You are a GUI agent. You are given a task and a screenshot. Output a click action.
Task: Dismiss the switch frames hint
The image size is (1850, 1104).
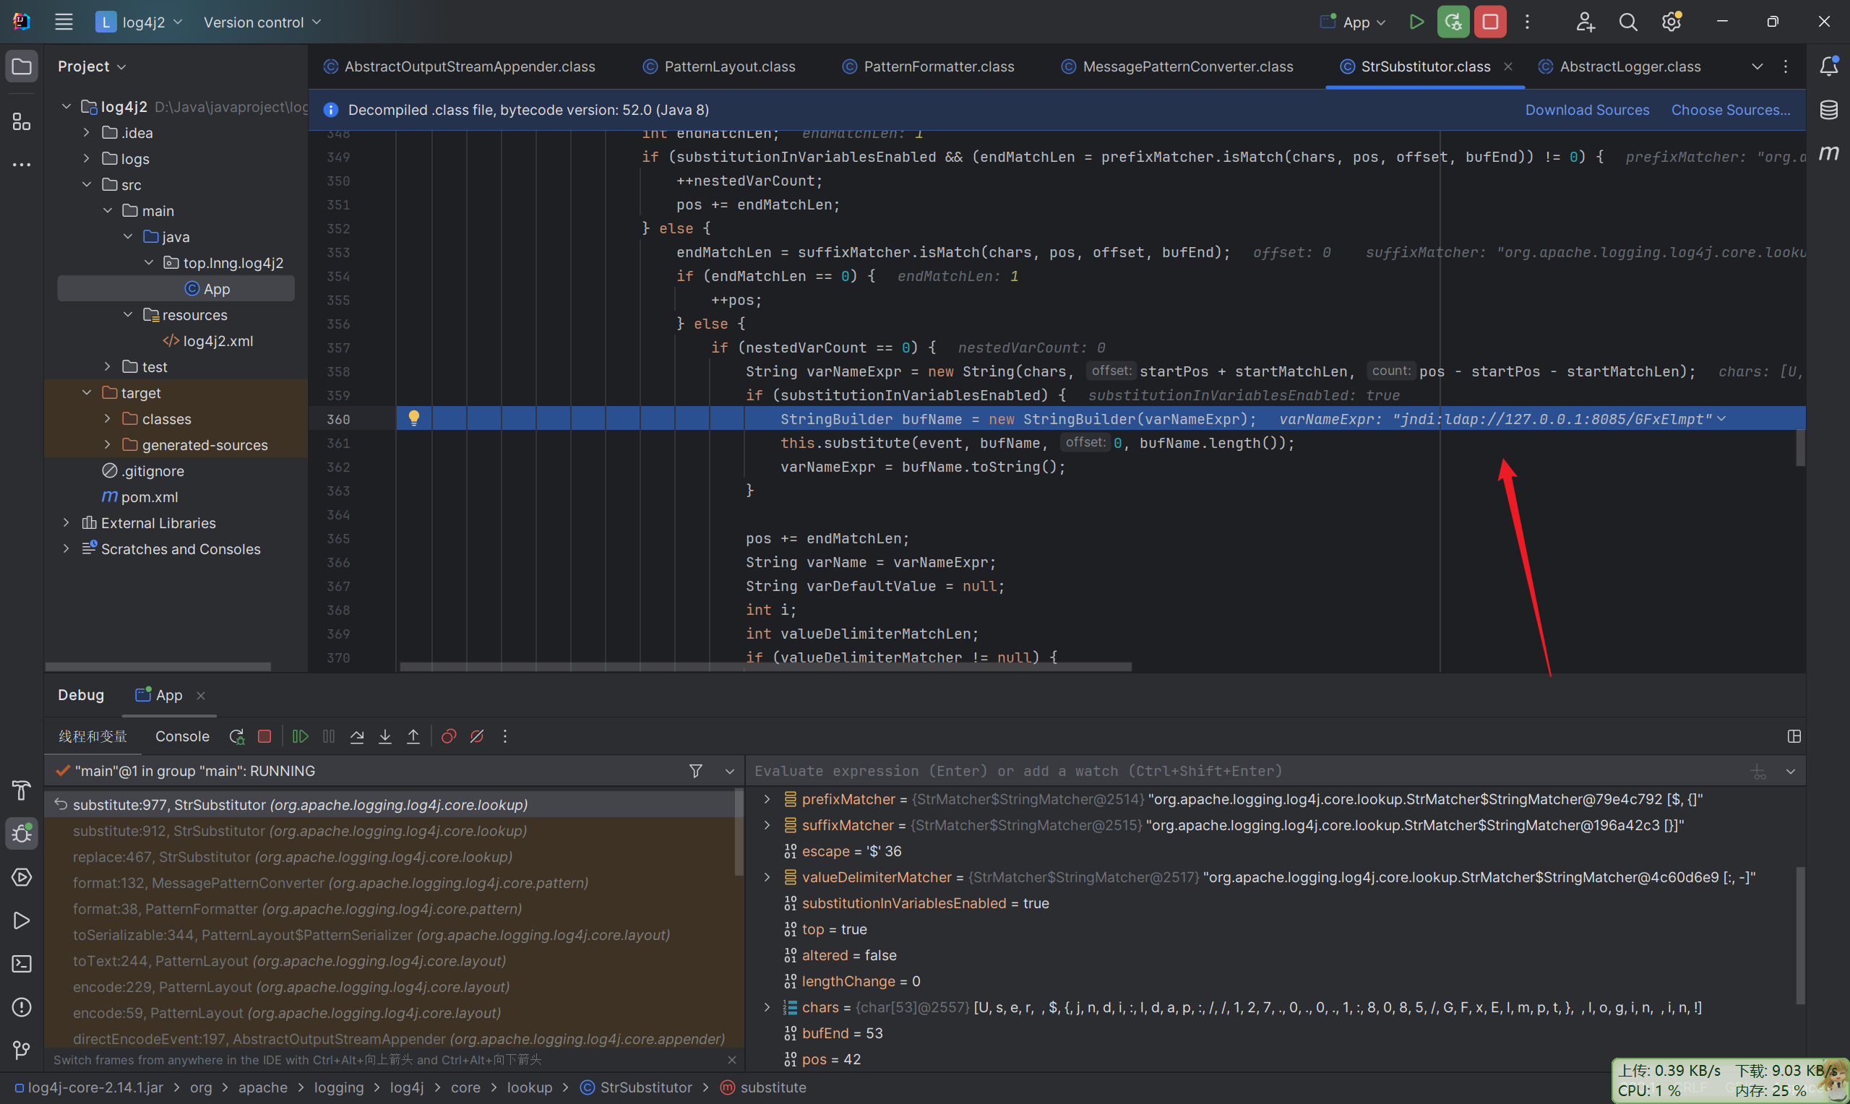pyautogui.click(x=732, y=1059)
